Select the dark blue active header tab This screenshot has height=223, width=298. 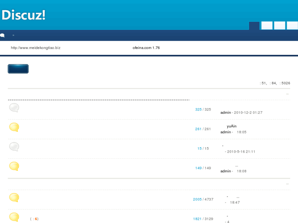tap(254, 26)
